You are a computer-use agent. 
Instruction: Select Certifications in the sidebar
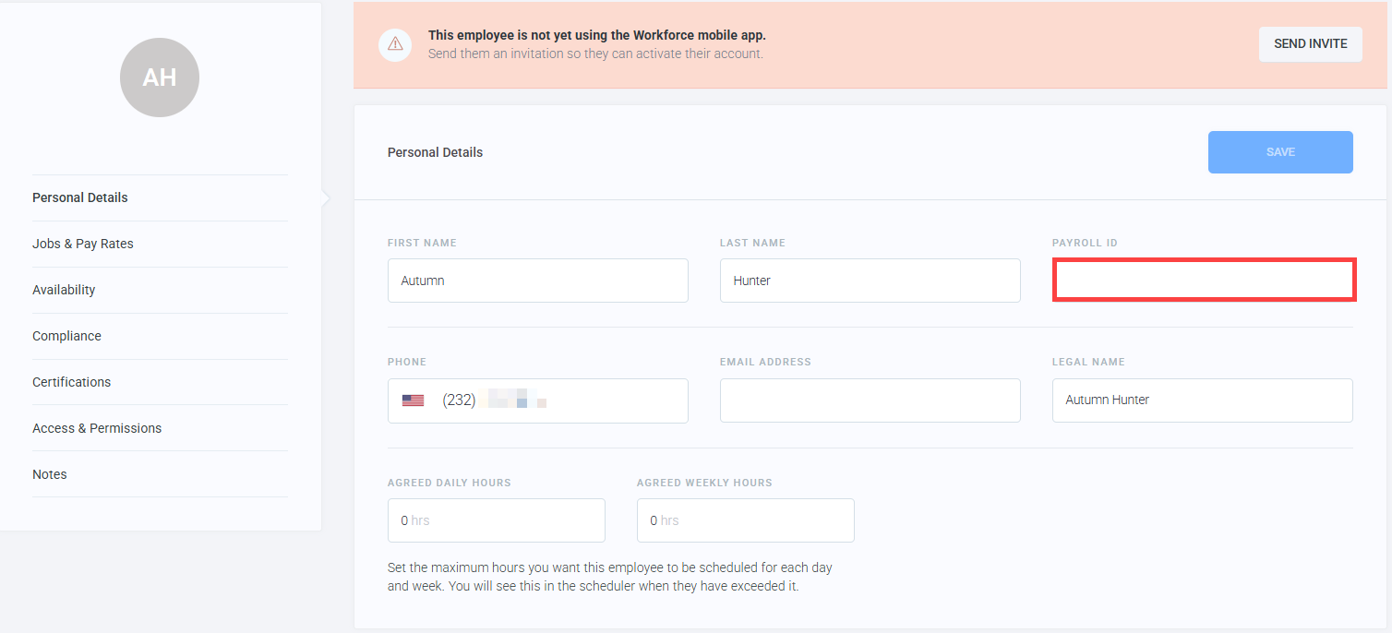click(x=71, y=382)
